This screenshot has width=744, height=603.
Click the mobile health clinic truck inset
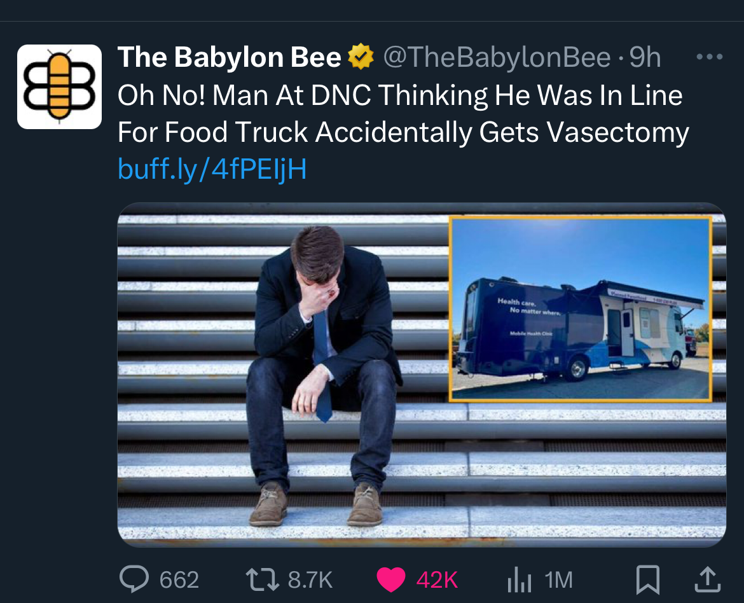pos(580,309)
